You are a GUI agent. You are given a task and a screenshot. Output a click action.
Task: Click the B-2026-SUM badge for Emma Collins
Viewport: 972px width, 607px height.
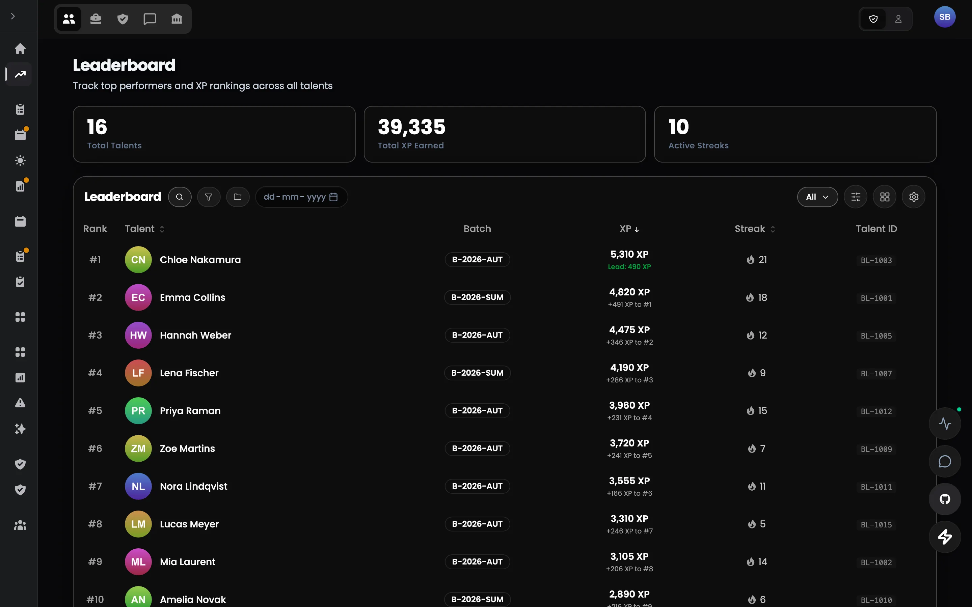tap(477, 297)
